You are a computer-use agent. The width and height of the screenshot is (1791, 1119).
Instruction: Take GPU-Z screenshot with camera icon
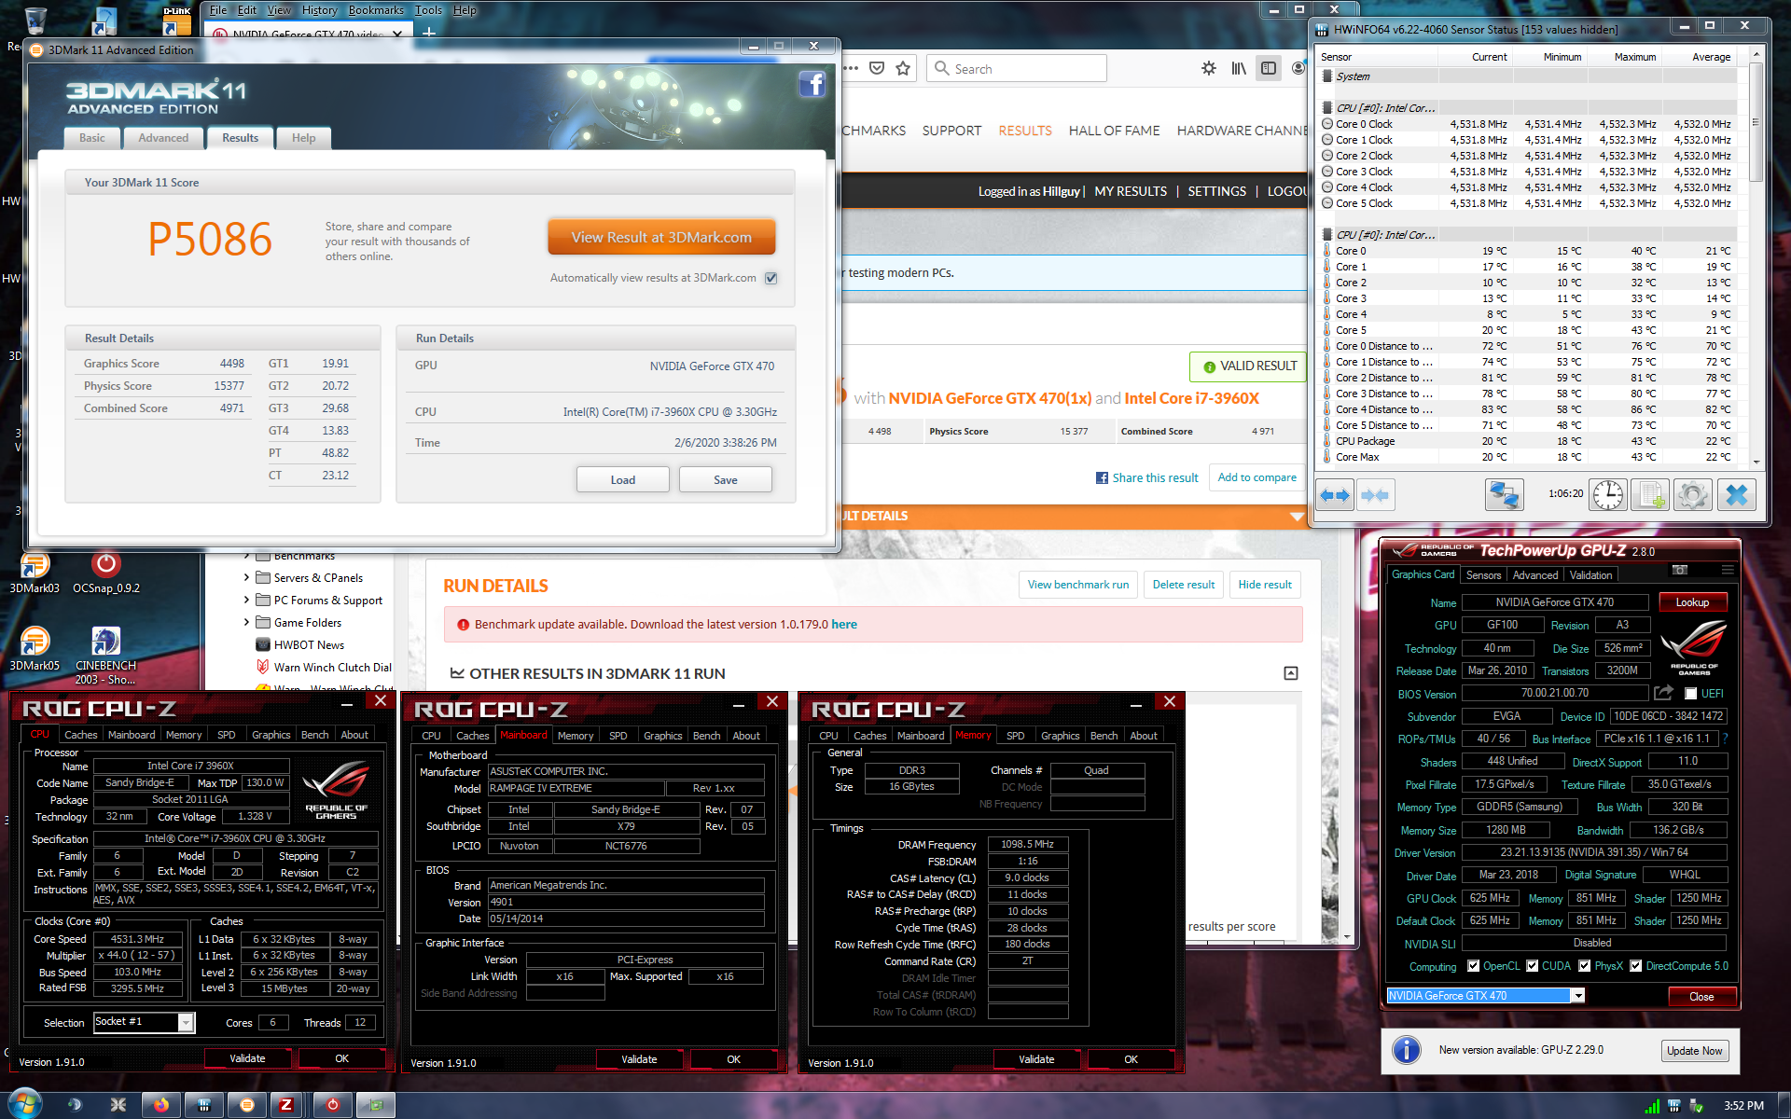1680,570
